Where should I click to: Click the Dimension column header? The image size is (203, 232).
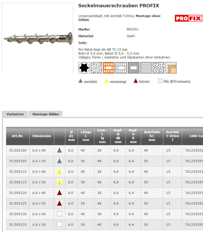coord(42,136)
